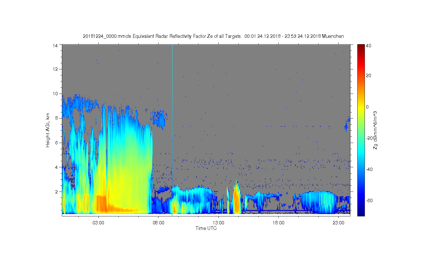Click the 23:00 time tick label
Screen dimensions: 434x260
tap(339, 223)
